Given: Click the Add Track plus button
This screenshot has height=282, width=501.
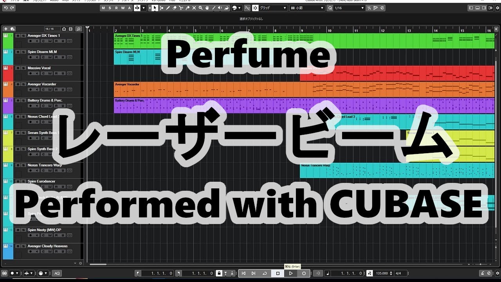Looking at the screenshot, I should (6, 29).
